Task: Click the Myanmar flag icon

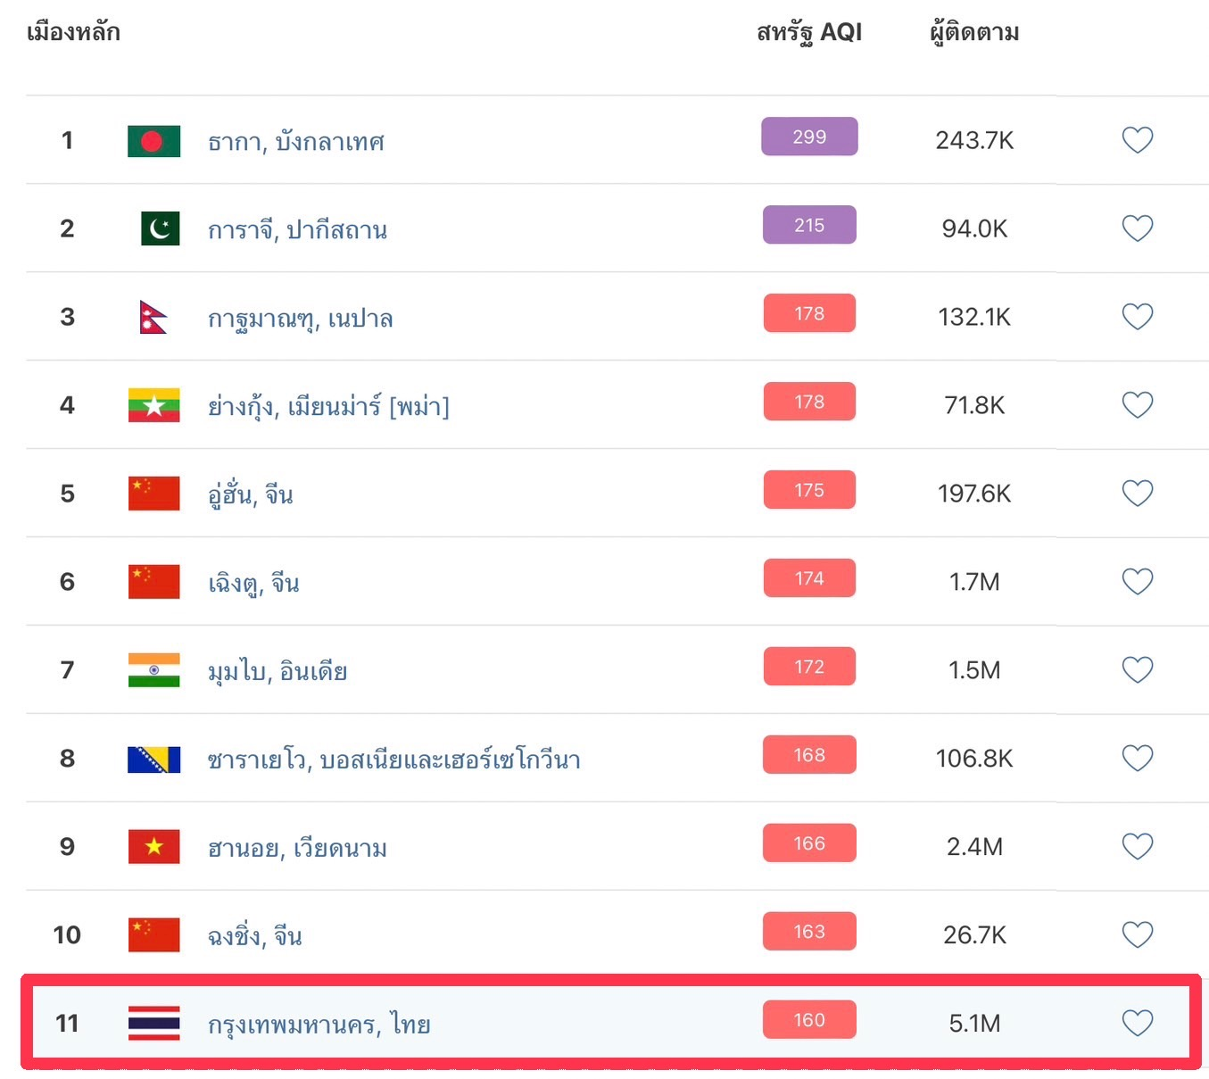Action: (x=154, y=405)
